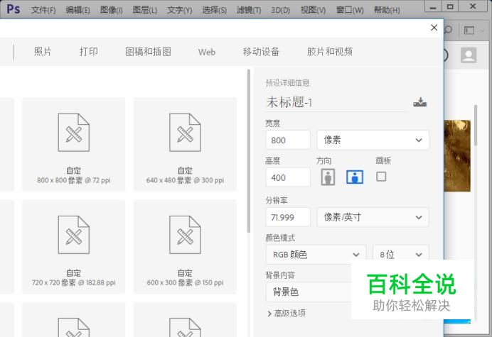Open the 图层(L) menu
Image resolution: width=492 pixels, height=337 pixels.
(145, 10)
